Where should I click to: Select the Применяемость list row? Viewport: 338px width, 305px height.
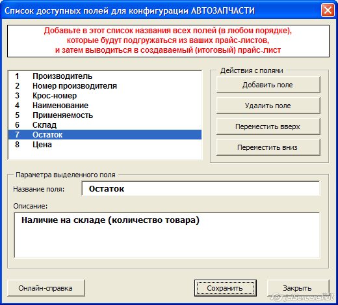coord(105,115)
